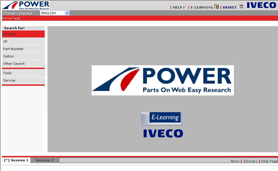
Task: Open the Glossary link
Action: coord(250,161)
